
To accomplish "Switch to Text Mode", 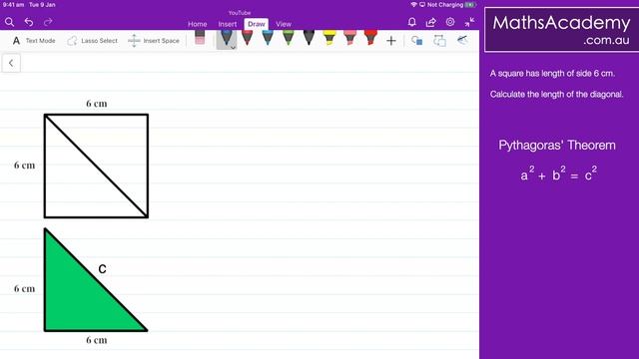I will 34,41.
